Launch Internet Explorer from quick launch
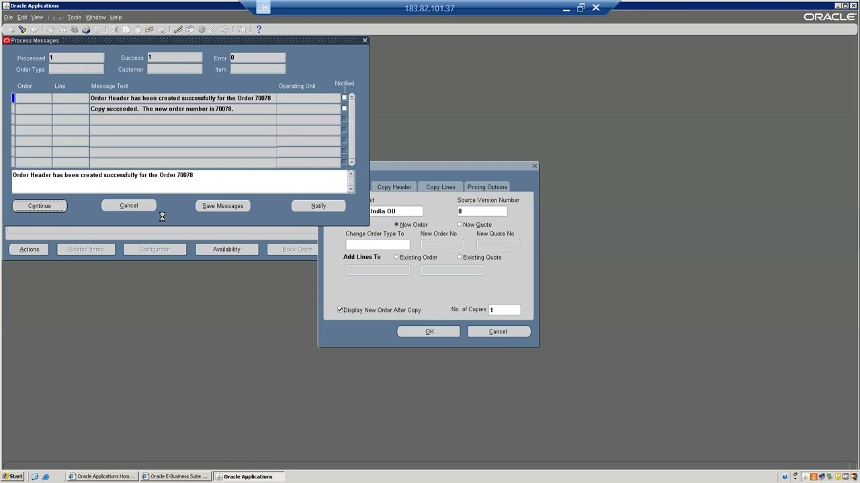Image resolution: width=860 pixels, height=483 pixels. tap(46, 476)
